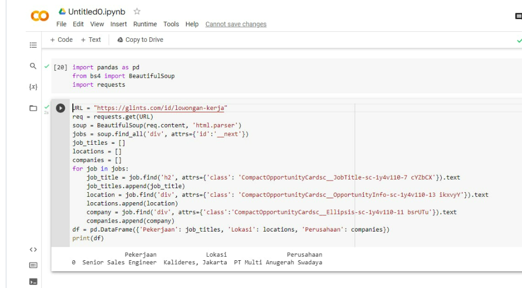Open the Colab logo home link
The height and width of the screenshot is (288, 522).
[39, 16]
